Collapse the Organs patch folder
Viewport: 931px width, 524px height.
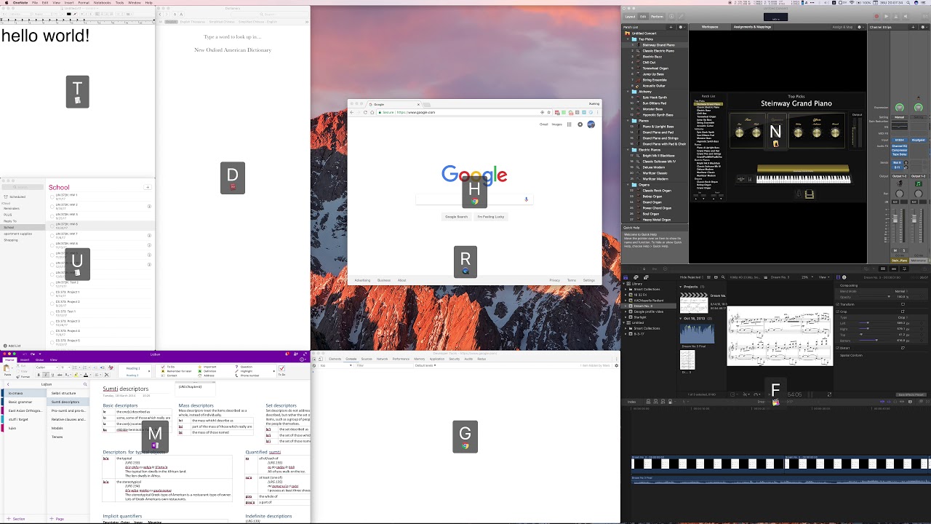(629, 185)
